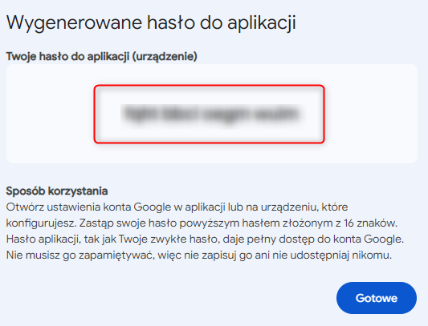Click the 'Sposób korzystania' heading
This screenshot has height=326, width=428.
57,191
